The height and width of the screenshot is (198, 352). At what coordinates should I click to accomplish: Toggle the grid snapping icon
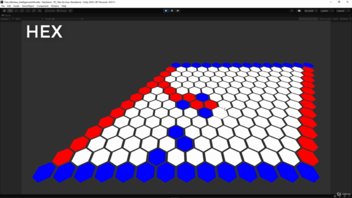point(70,11)
